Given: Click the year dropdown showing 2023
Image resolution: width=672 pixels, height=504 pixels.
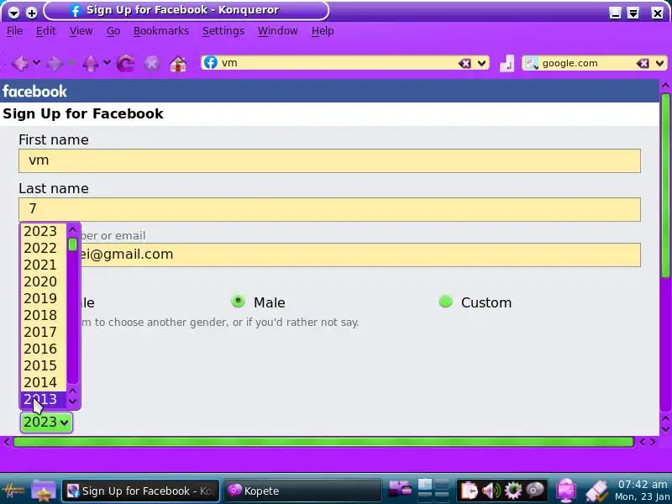Looking at the screenshot, I should click(x=46, y=423).
